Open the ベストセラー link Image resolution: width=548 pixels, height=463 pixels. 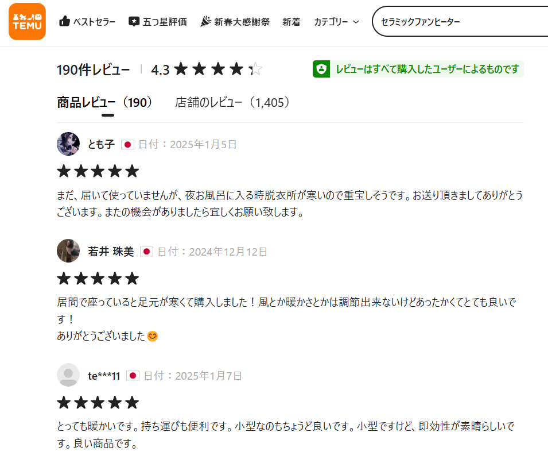94,22
